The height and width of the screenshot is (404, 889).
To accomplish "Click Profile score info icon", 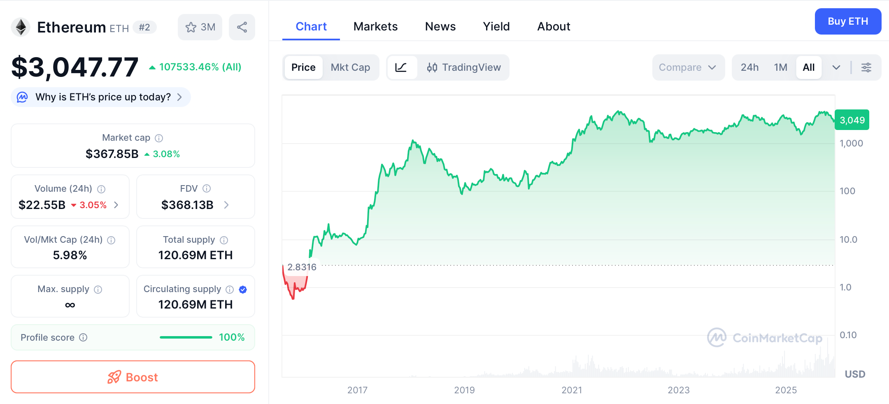I will click(83, 337).
